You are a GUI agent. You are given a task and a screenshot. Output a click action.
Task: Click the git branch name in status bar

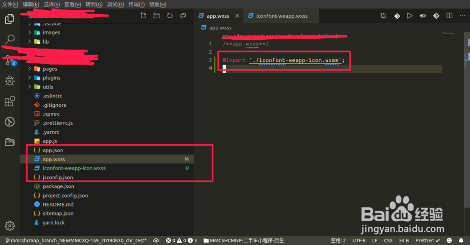(76, 240)
